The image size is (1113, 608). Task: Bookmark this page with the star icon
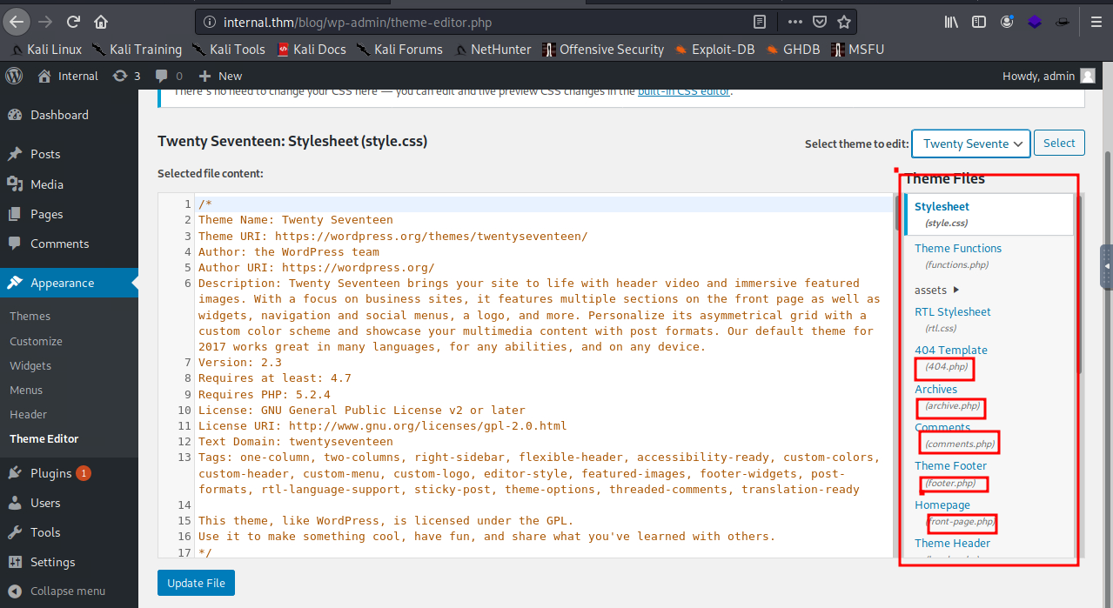(843, 22)
